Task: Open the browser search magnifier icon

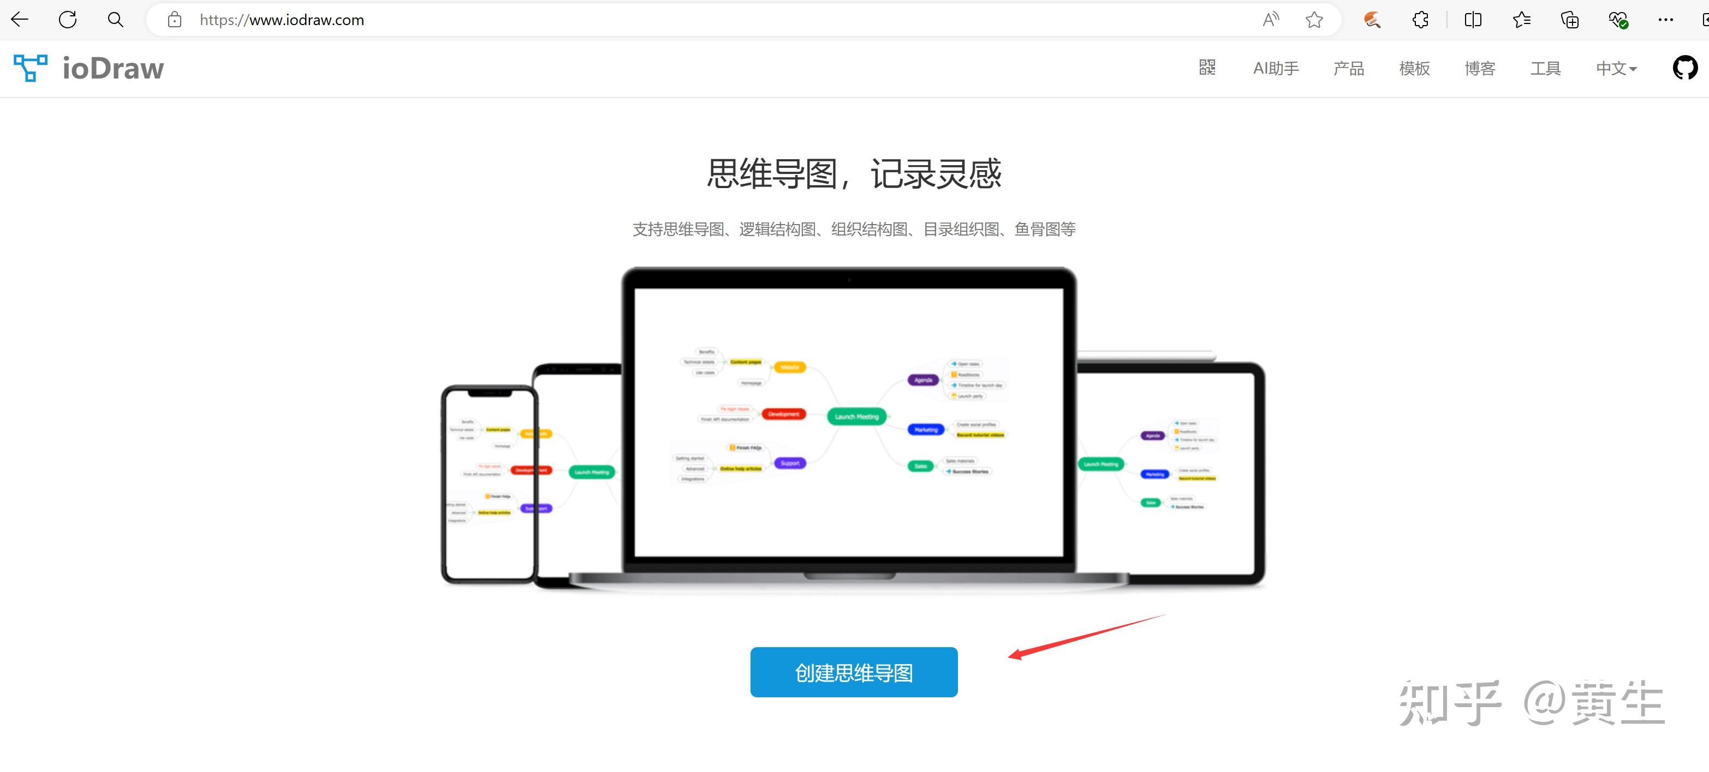Action: (115, 20)
